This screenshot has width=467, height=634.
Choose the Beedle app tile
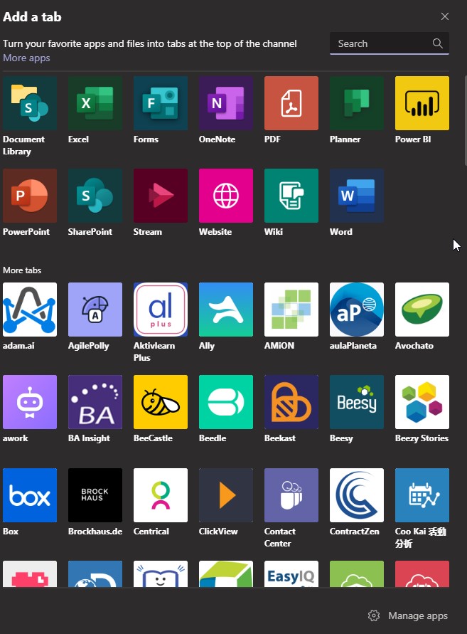click(226, 402)
